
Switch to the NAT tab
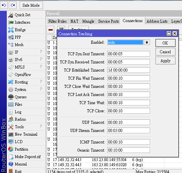74,21
